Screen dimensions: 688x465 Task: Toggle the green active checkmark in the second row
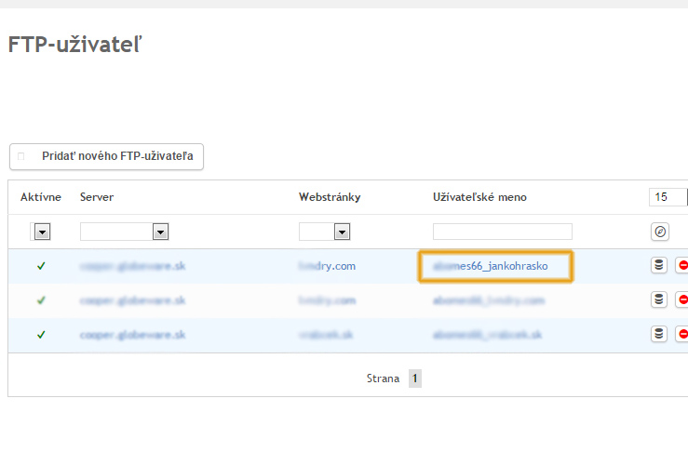pos(41,300)
